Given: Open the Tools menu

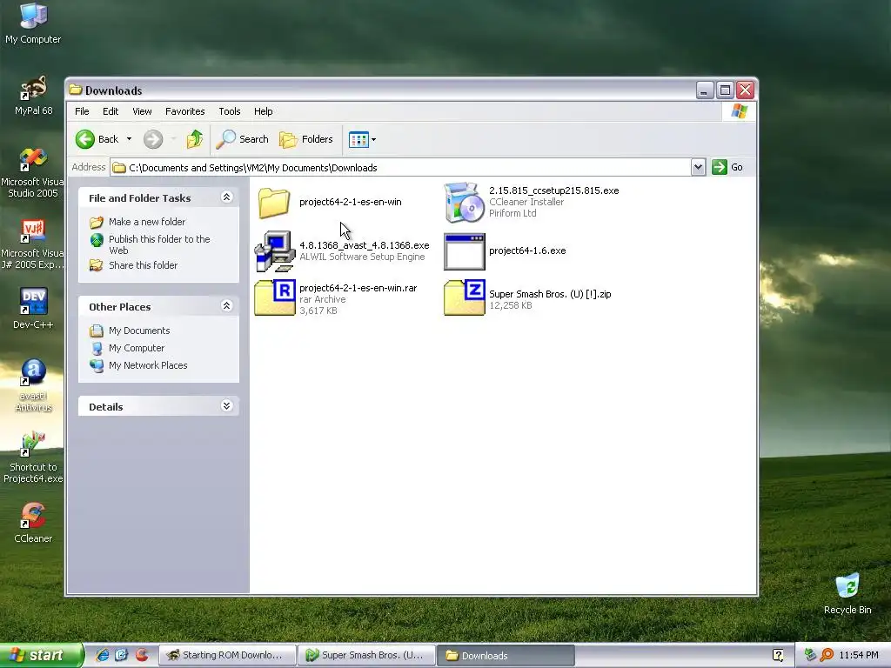Looking at the screenshot, I should click(x=230, y=111).
